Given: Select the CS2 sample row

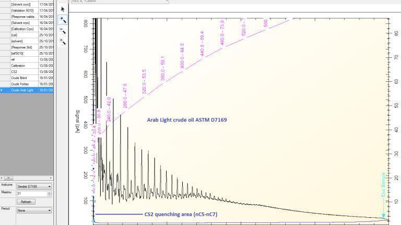Looking at the screenshot, I should pyautogui.click(x=27, y=72).
